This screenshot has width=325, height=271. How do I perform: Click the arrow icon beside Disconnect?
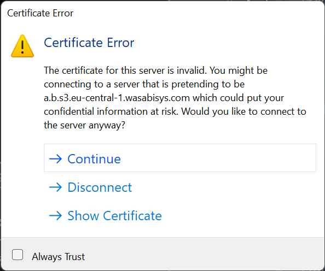55,187
